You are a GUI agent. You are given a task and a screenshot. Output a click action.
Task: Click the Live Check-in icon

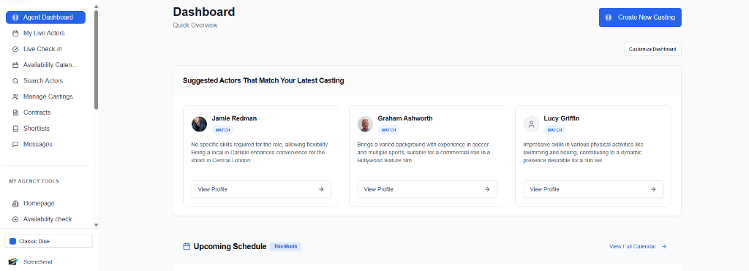15,49
